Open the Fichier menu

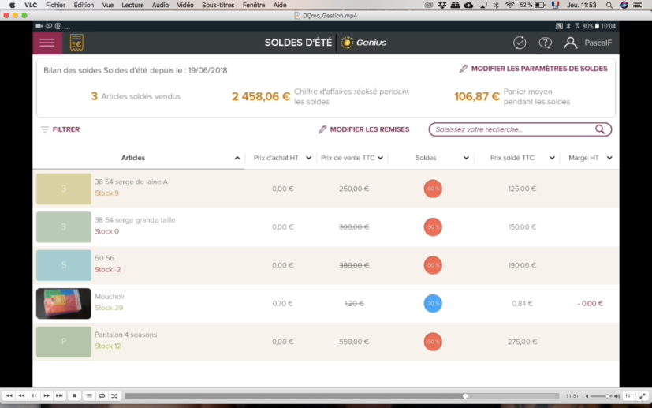56,5
